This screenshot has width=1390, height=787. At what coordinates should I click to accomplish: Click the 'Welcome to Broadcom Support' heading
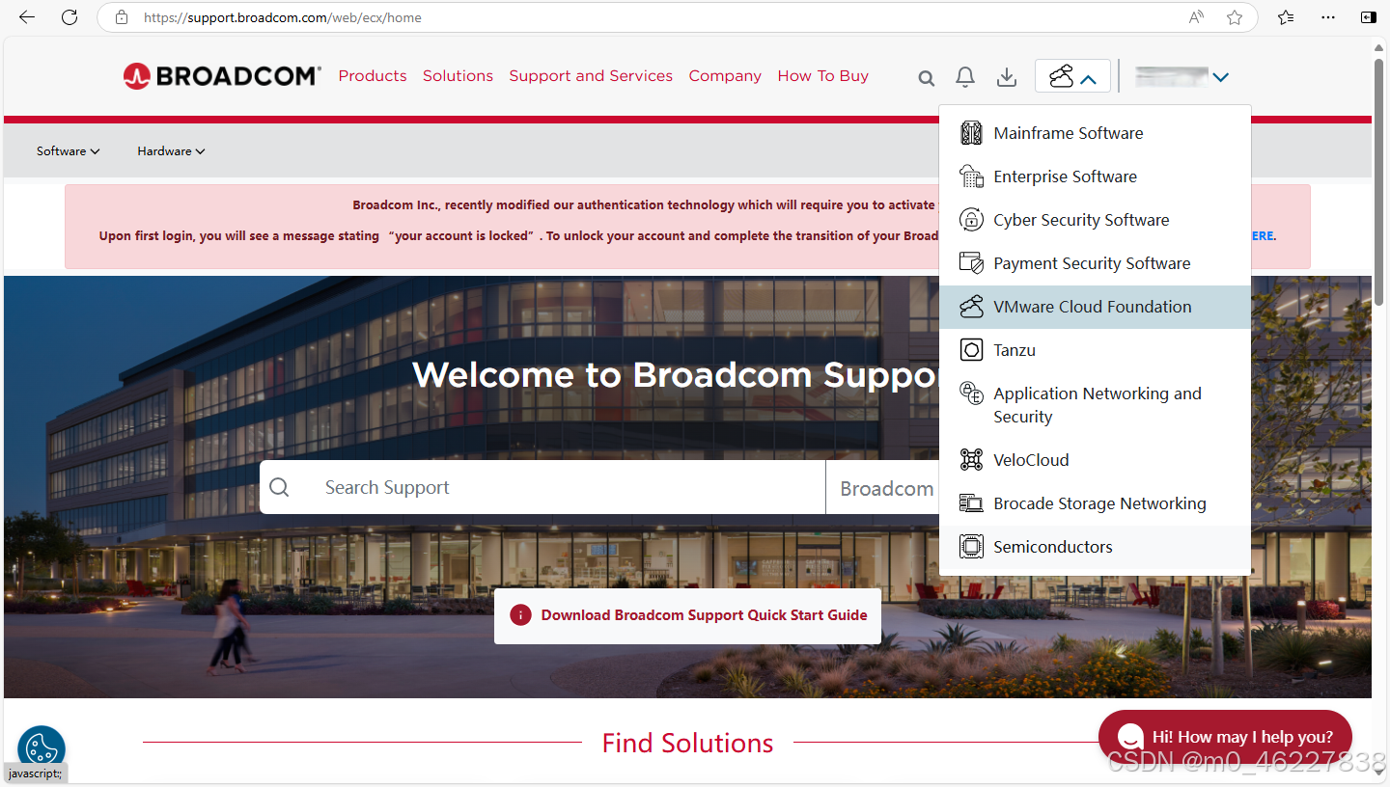click(x=676, y=375)
